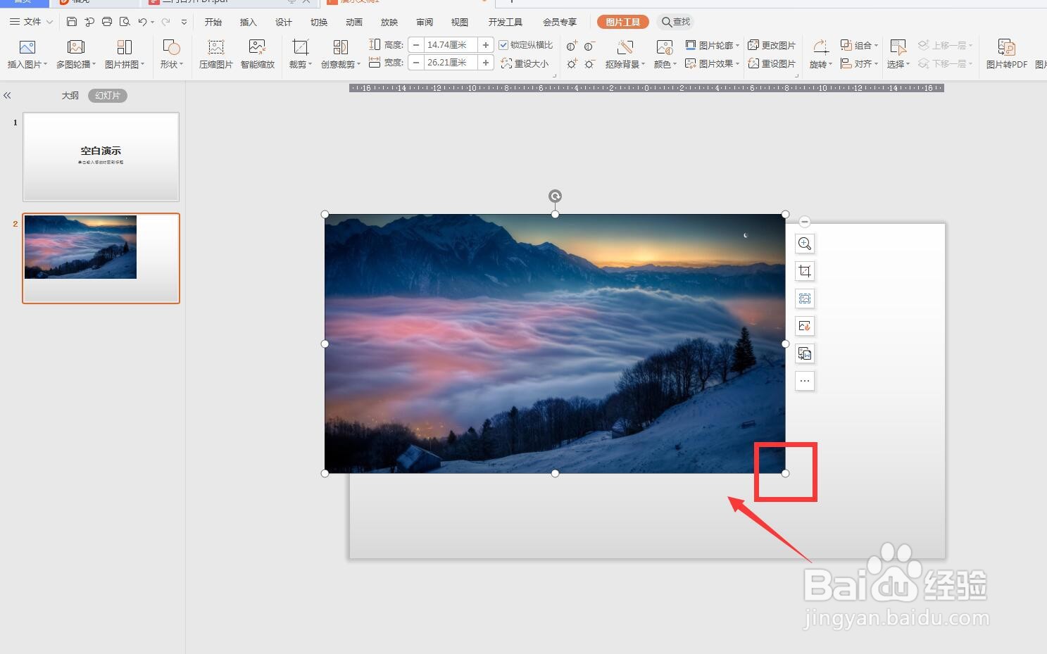Click 压缩图片 (Compress Picture) icon
1047x654 pixels.
216,54
